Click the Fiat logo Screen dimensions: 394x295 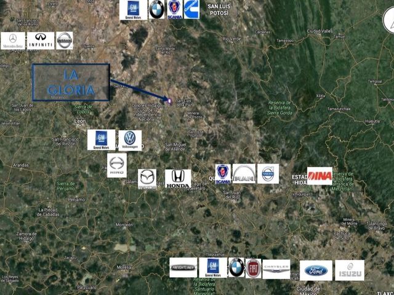point(253,269)
